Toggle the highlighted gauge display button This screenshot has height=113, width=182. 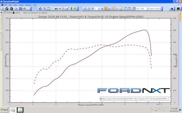[113, 9]
